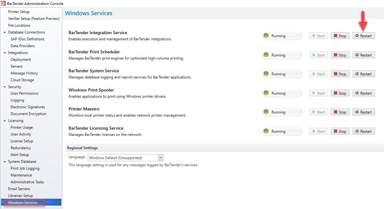Screen dimensions: 384x209
Task: Click Running status of Integration Service
Action: [x=282, y=36]
